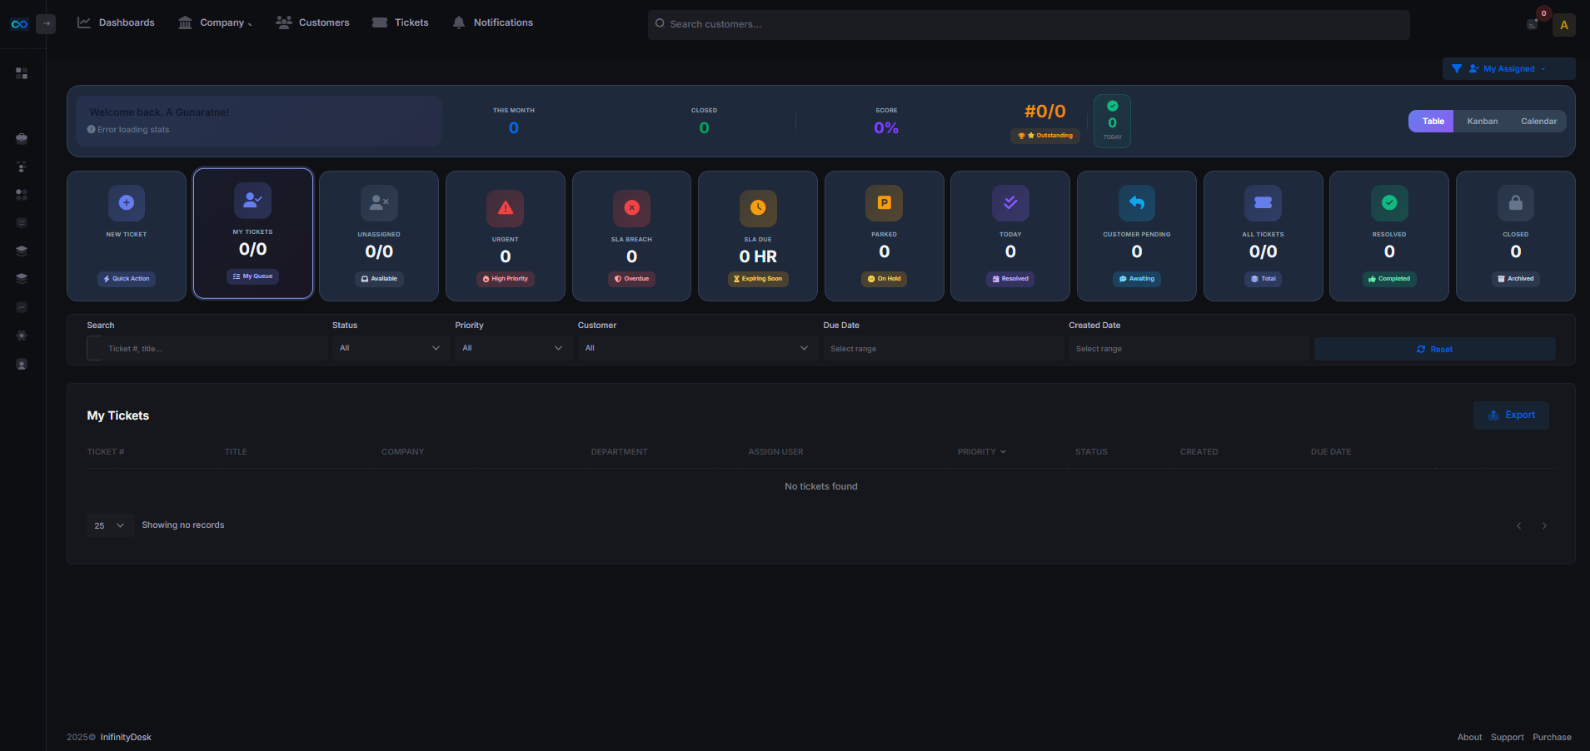The image size is (1590, 751).
Task: Select the Customer Pending reply arrow icon
Action: tap(1136, 202)
